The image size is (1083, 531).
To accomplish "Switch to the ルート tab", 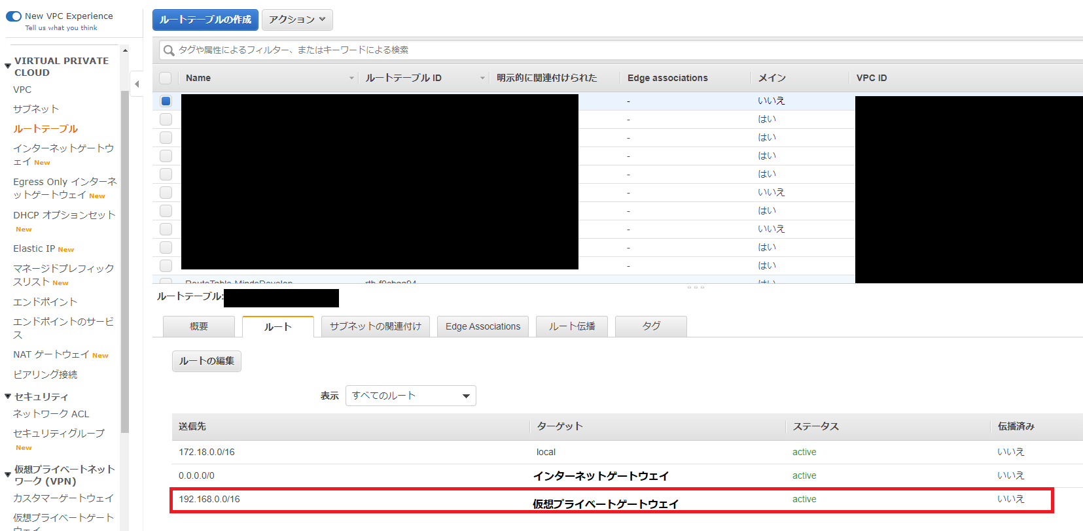I will tap(278, 326).
